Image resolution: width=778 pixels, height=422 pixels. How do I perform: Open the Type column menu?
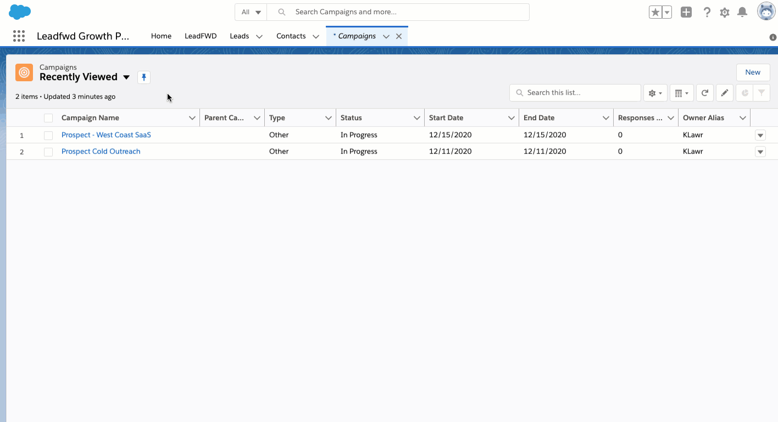click(329, 118)
